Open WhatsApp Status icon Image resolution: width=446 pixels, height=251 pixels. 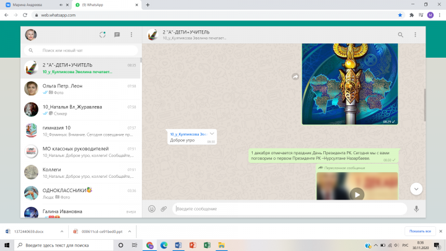coord(102,35)
